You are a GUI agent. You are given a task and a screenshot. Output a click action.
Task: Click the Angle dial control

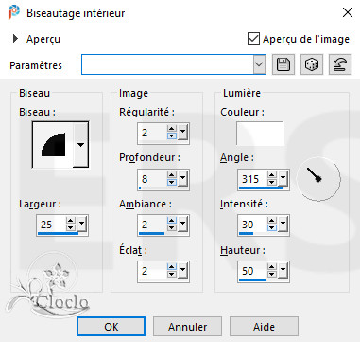pyautogui.click(x=318, y=178)
